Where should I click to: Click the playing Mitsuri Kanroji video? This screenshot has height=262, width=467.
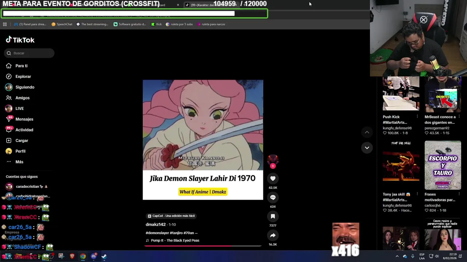pyautogui.click(x=203, y=140)
